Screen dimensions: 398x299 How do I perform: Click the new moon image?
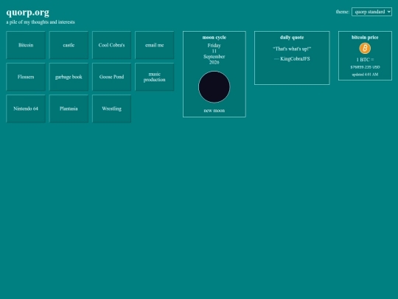[x=214, y=87]
